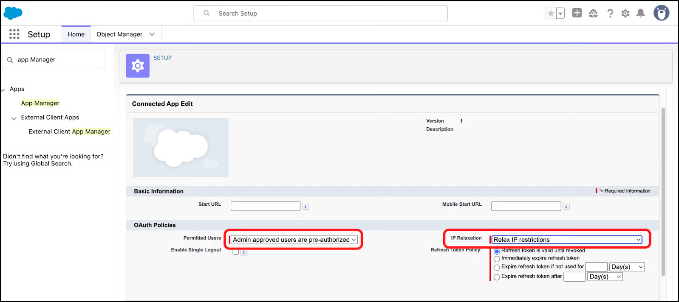This screenshot has width=679, height=302.
Task: Click the Mobile Start URL input field
Action: pos(526,206)
